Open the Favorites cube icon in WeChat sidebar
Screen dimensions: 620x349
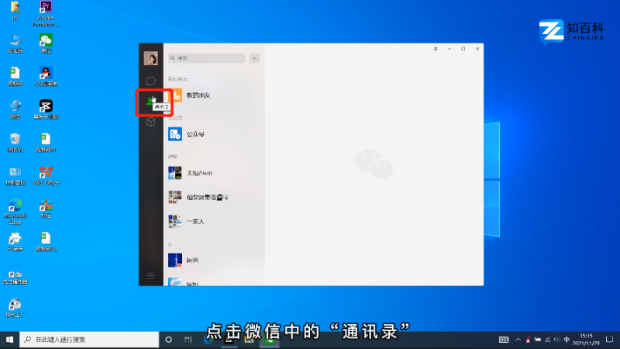click(150, 122)
